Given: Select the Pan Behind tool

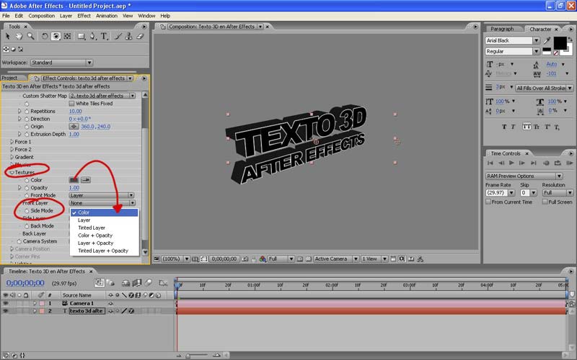Looking at the screenshot, I should [x=67, y=36].
